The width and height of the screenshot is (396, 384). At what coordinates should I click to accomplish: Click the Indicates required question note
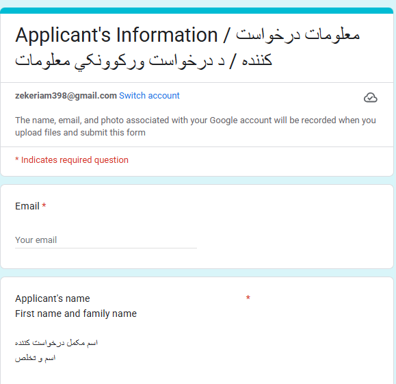pos(72,159)
